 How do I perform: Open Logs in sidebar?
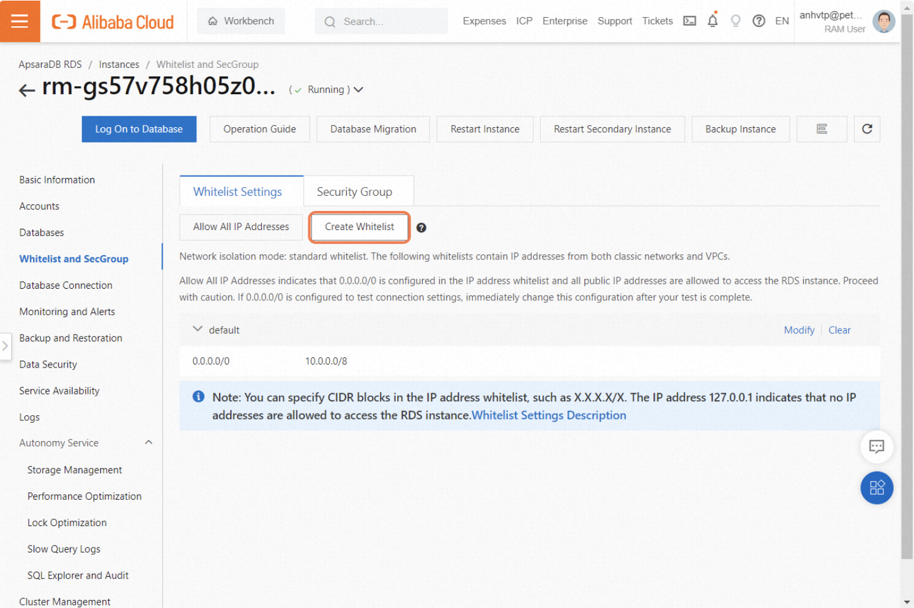[x=29, y=417]
